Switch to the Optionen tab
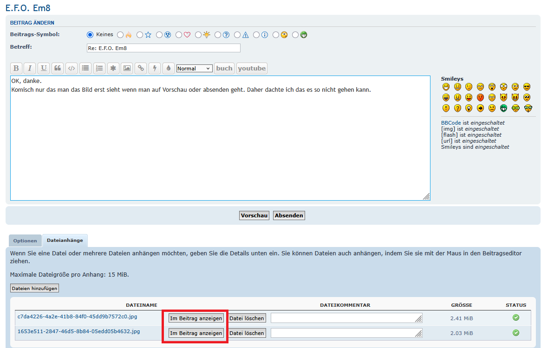 (25, 241)
